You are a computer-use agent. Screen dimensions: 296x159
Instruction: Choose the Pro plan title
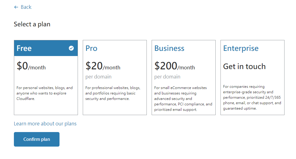pos(91,48)
